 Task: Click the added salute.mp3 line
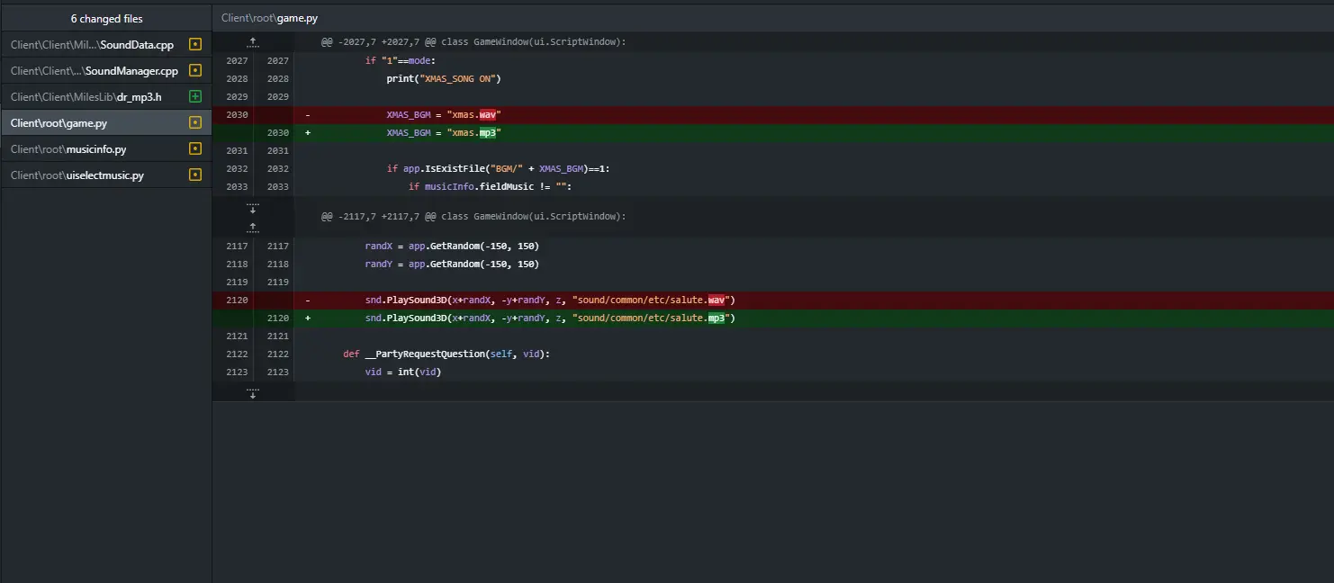pos(773,318)
